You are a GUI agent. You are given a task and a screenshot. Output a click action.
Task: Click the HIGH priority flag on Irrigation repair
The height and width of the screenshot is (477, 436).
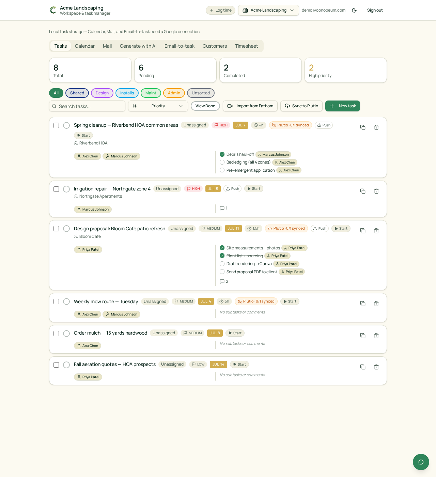pos(193,189)
